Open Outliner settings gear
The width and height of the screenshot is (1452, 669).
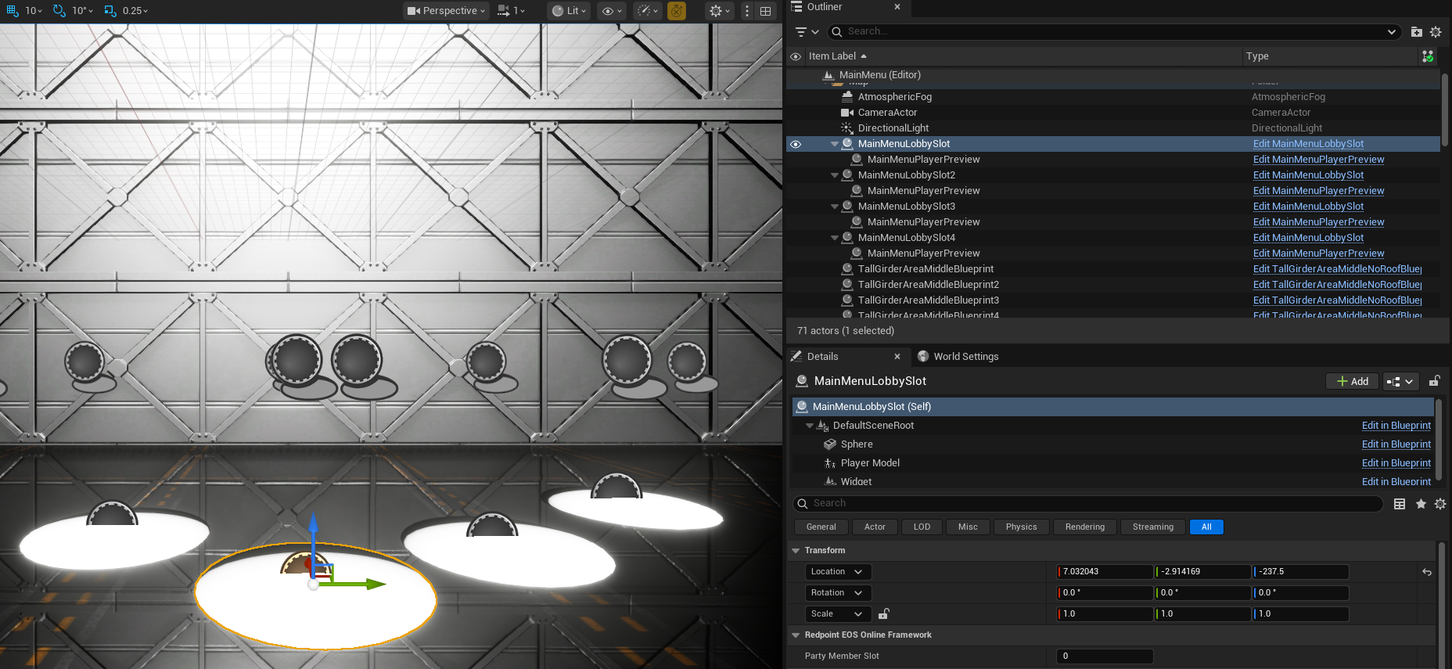pos(1436,32)
